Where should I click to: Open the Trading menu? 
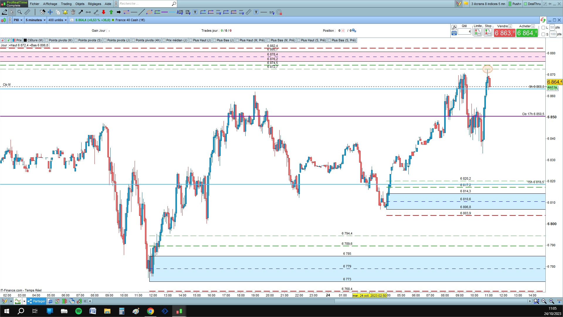pos(66,4)
